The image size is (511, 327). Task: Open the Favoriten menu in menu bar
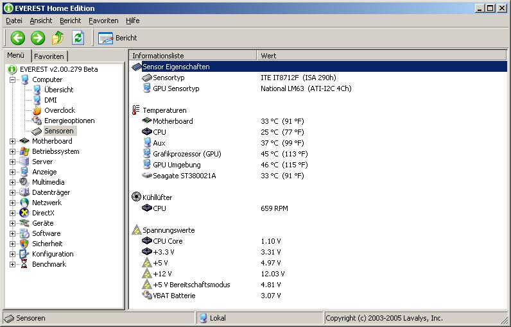pos(103,21)
